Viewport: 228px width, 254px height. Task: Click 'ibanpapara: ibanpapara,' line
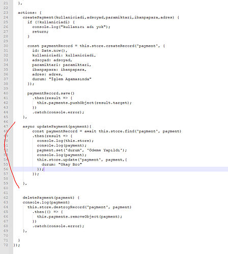[59, 70]
